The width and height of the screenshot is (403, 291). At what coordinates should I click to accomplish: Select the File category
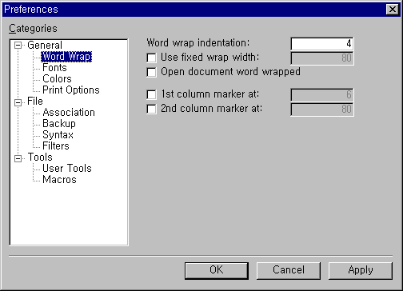[35, 102]
